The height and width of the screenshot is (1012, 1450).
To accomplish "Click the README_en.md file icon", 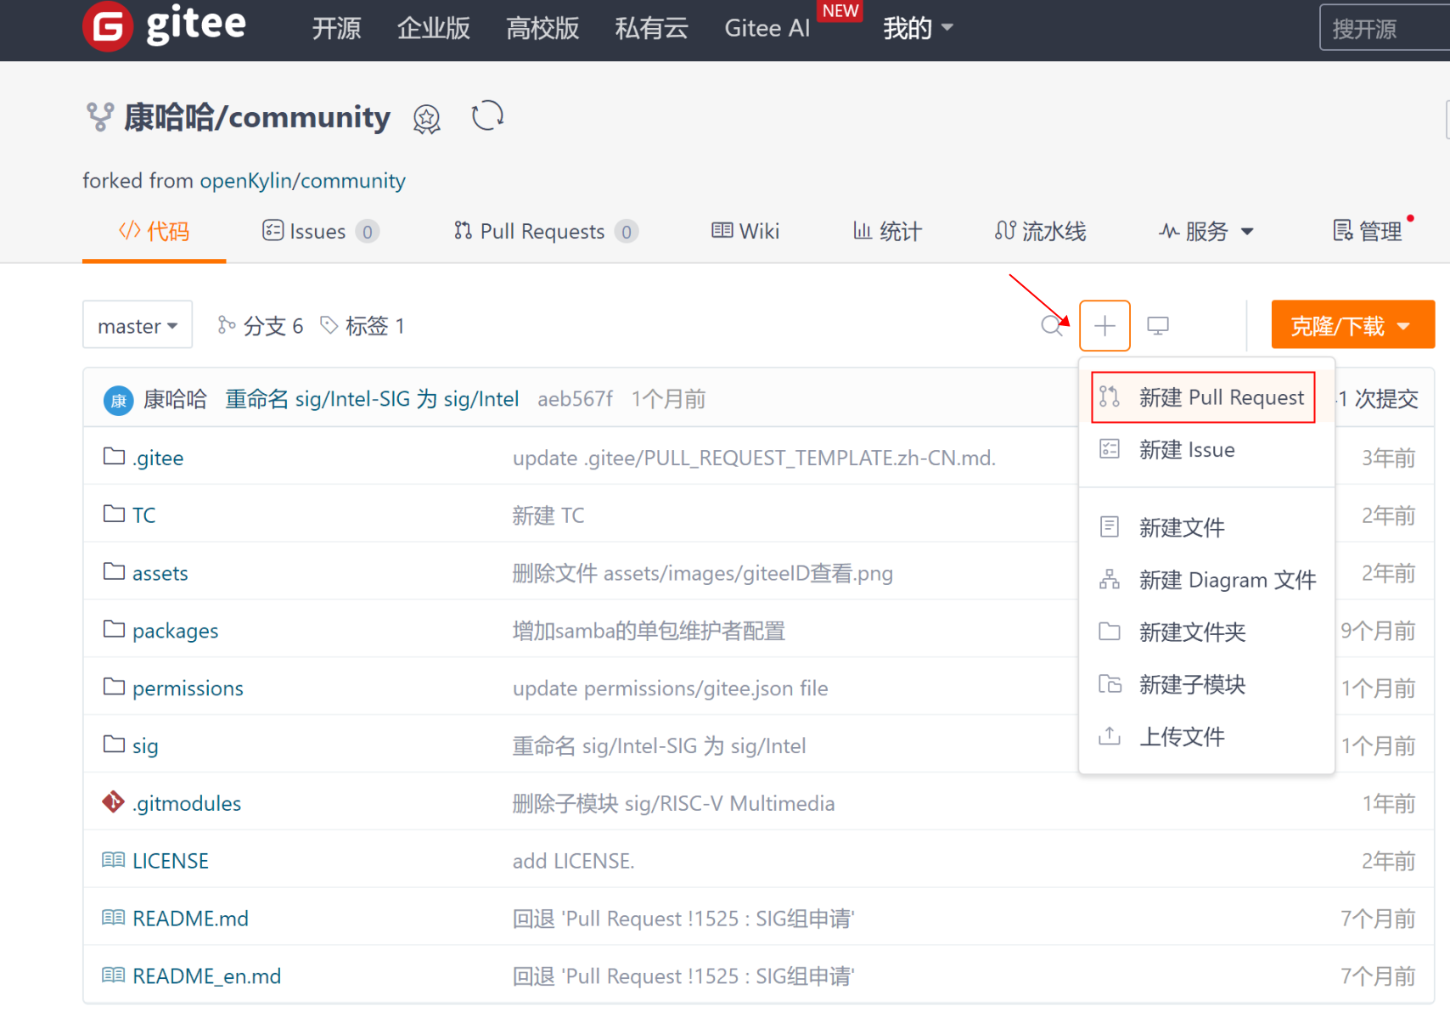I will click(113, 975).
